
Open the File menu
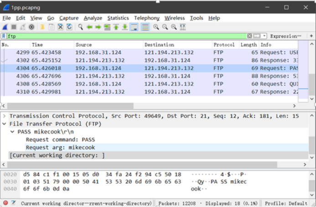click(x=6, y=18)
